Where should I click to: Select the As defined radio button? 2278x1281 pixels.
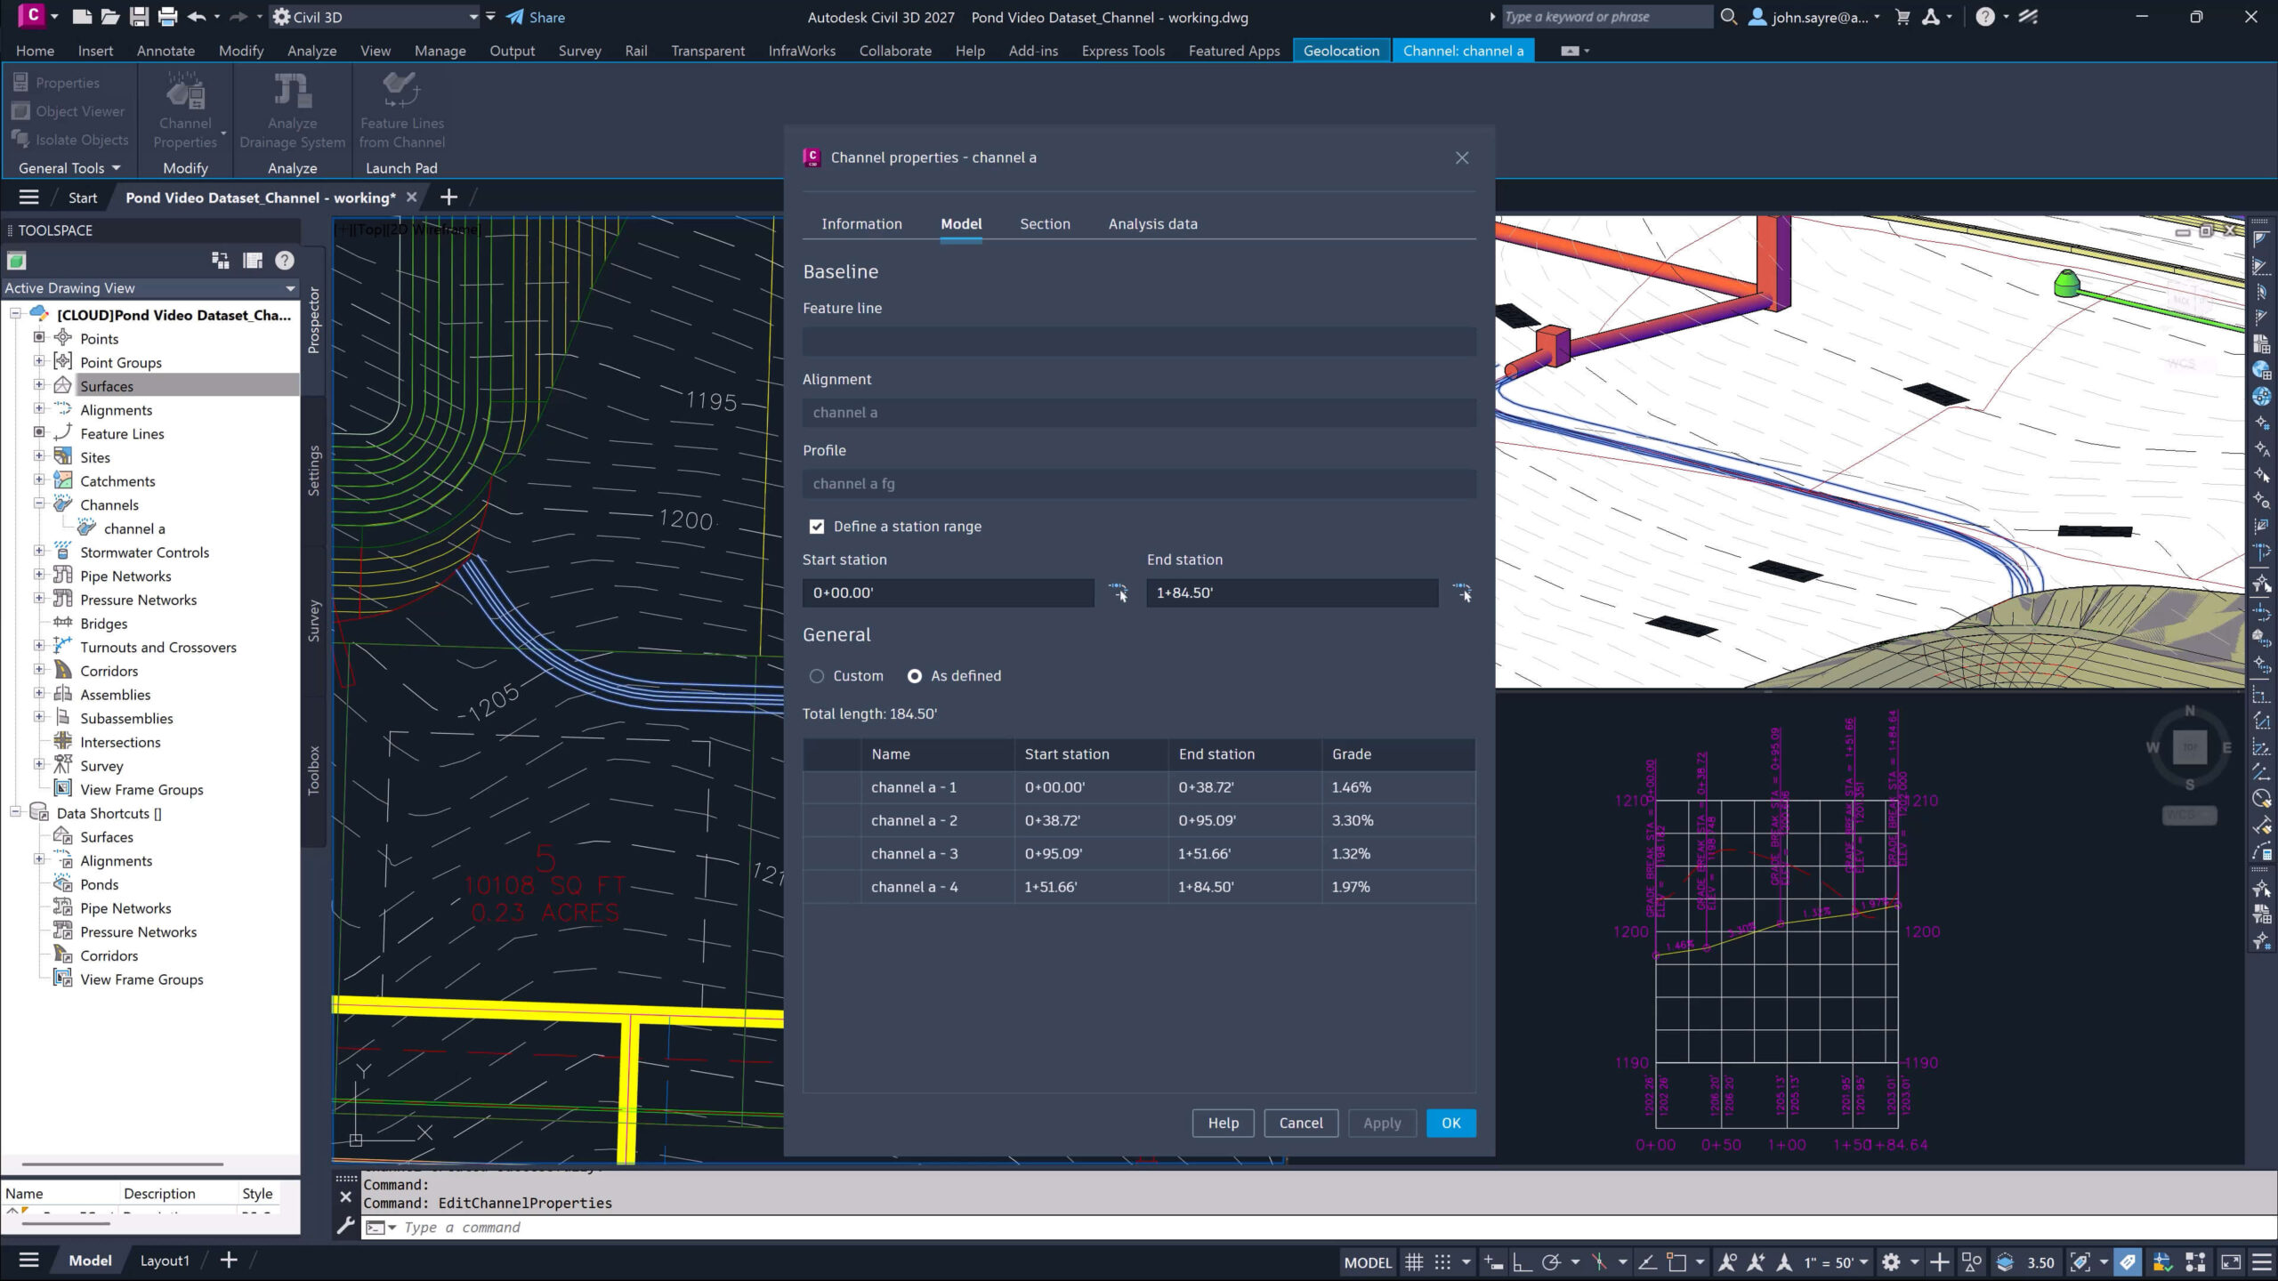(915, 676)
